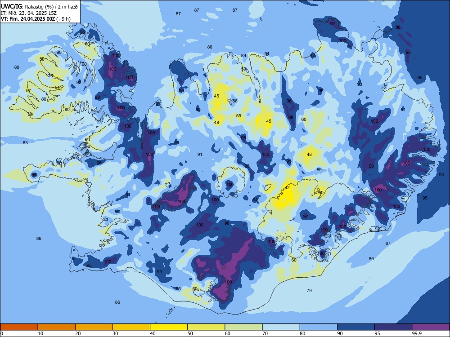Click the title text 'Rakastig (%) í 2 m hæð'
450x337 pixels.
(x=52, y=7)
